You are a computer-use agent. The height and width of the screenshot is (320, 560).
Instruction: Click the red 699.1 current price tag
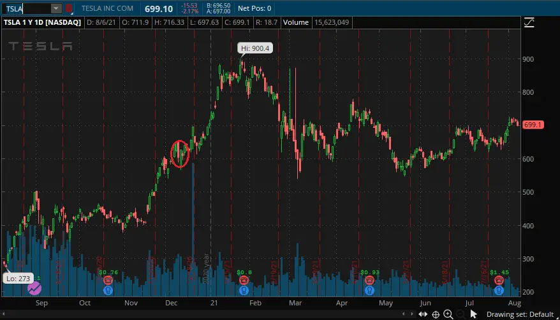tap(533, 125)
